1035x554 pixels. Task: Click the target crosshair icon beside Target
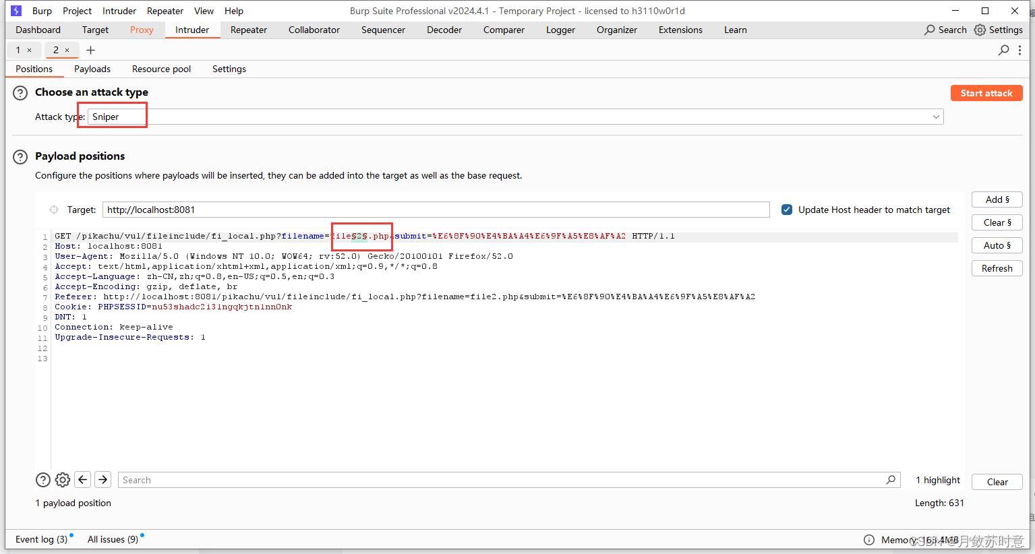54,210
